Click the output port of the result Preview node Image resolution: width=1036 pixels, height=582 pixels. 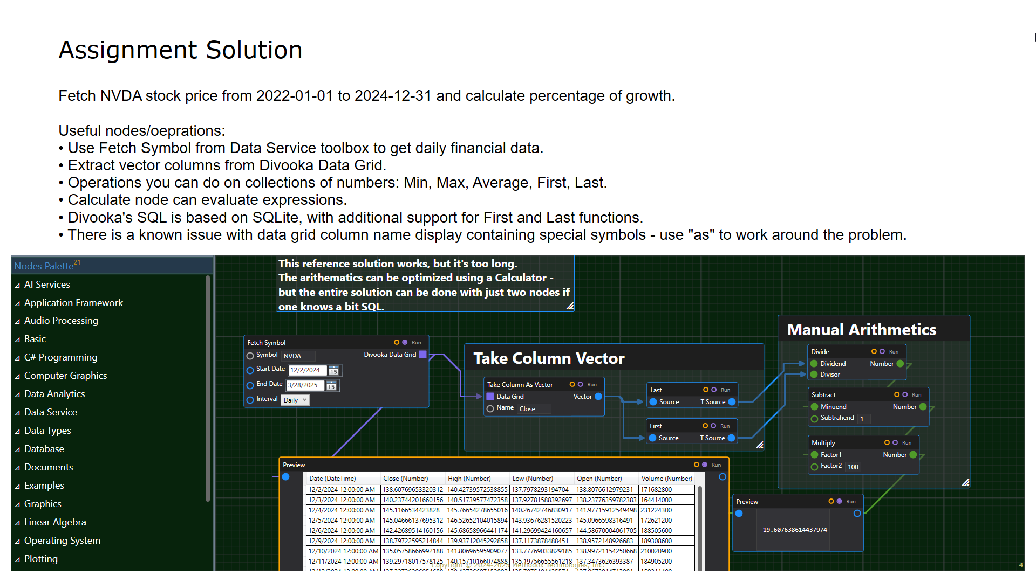pyautogui.click(x=857, y=514)
